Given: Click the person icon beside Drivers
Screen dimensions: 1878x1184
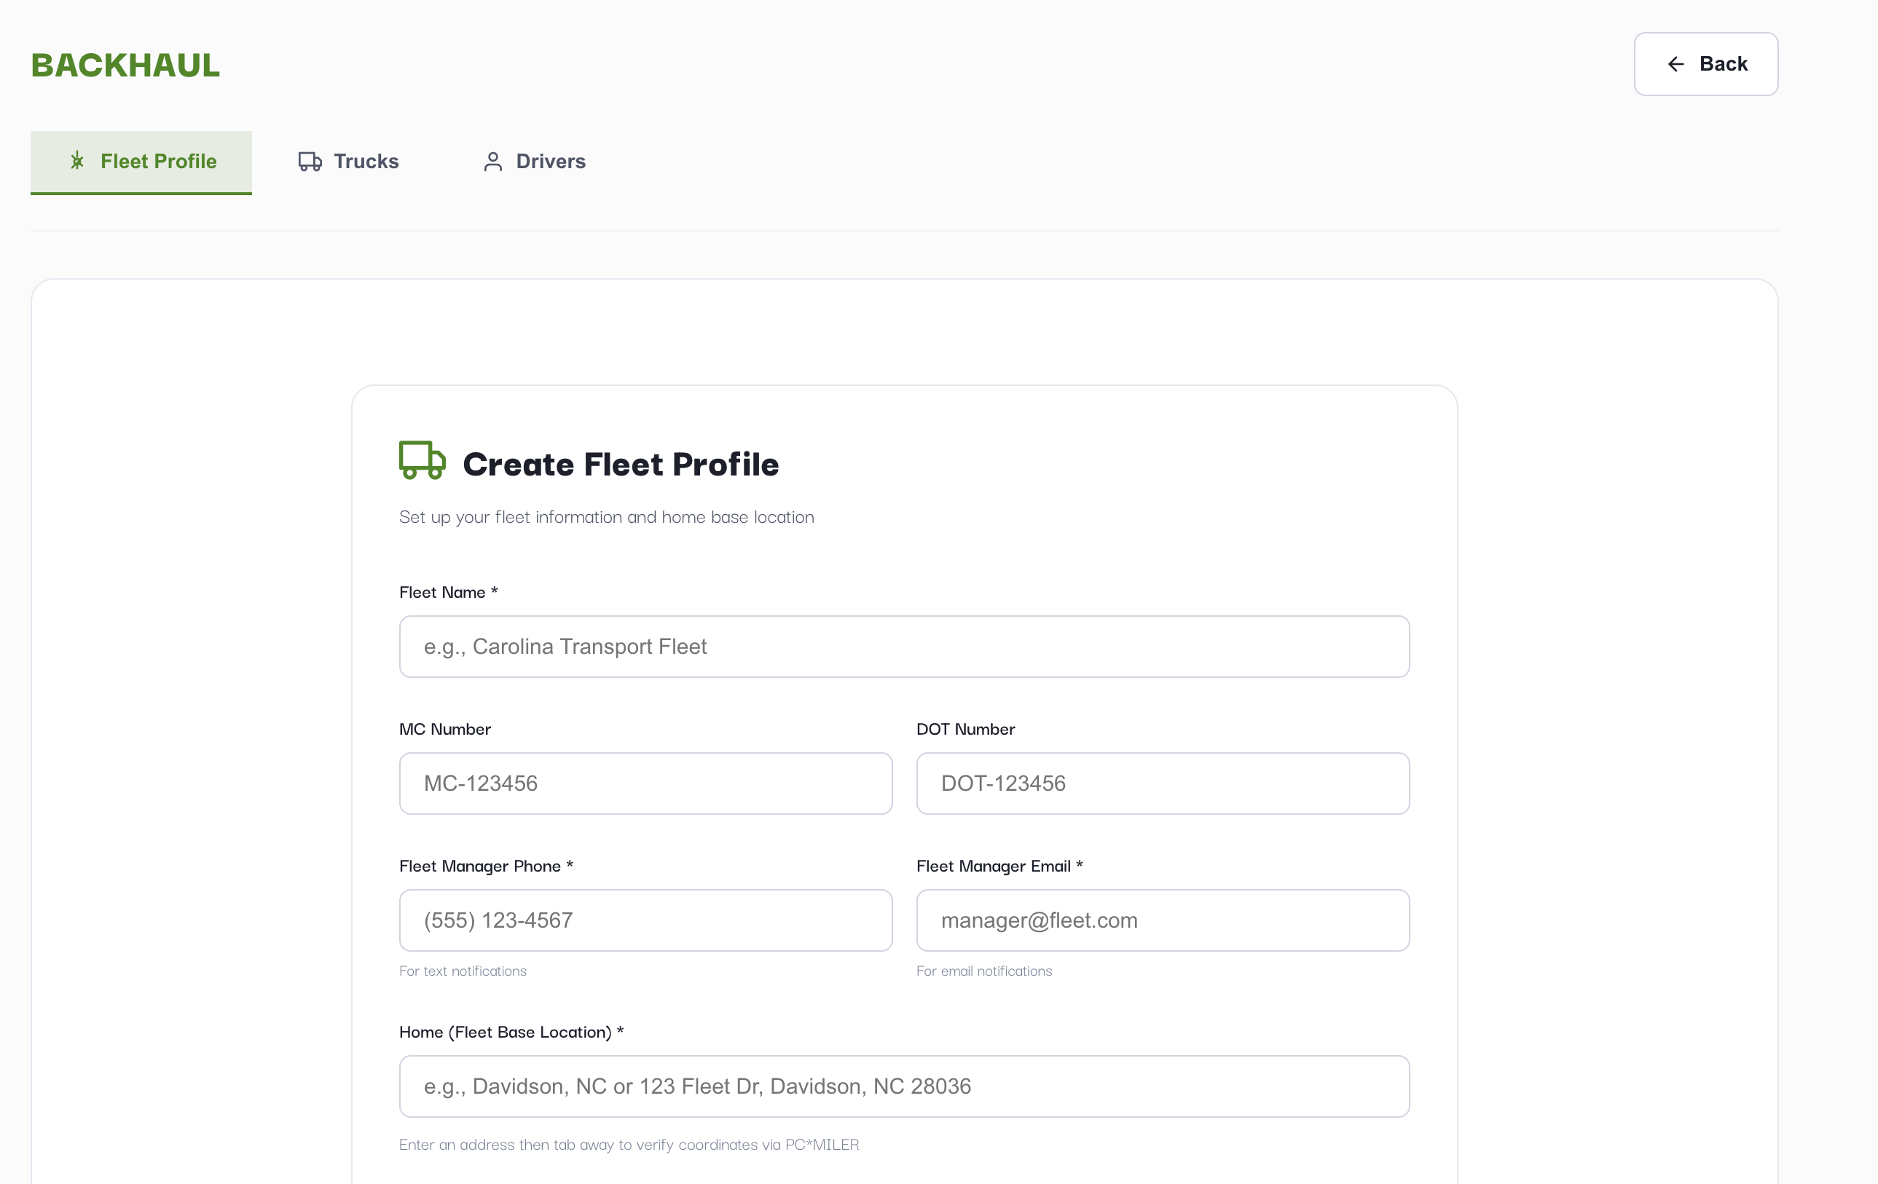Looking at the screenshot, I should [x=492, y=162].
